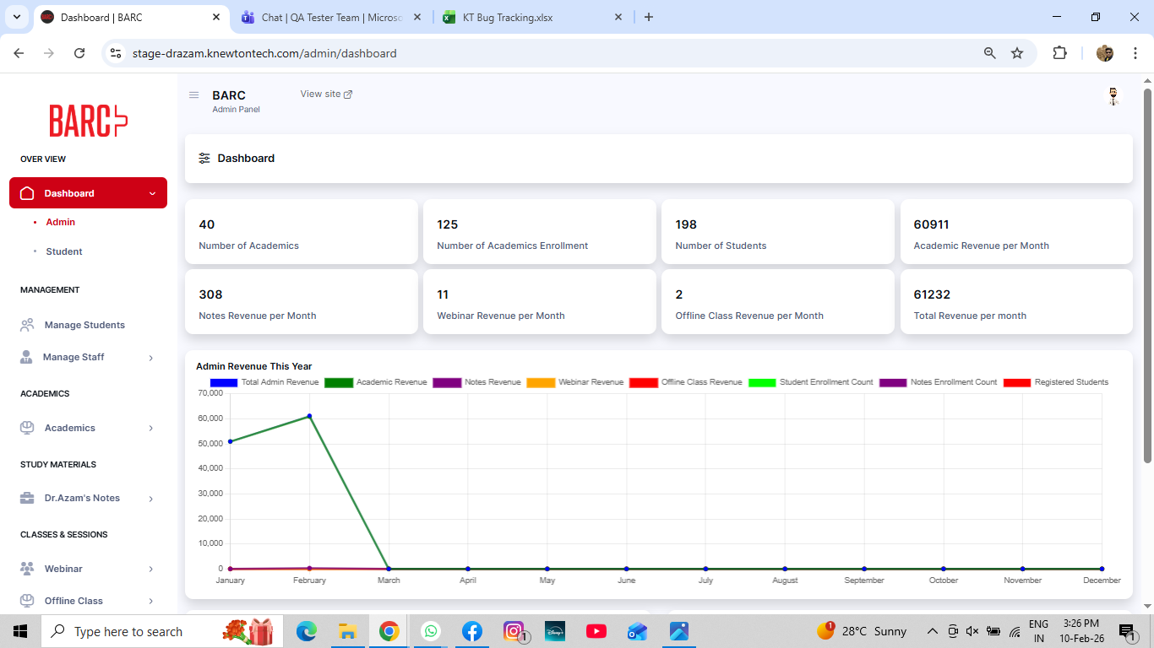Click the hamburger menu icon beside BARC
Image resolution: width=1154 pixels, height=648 pixels.
coord(193,95)
